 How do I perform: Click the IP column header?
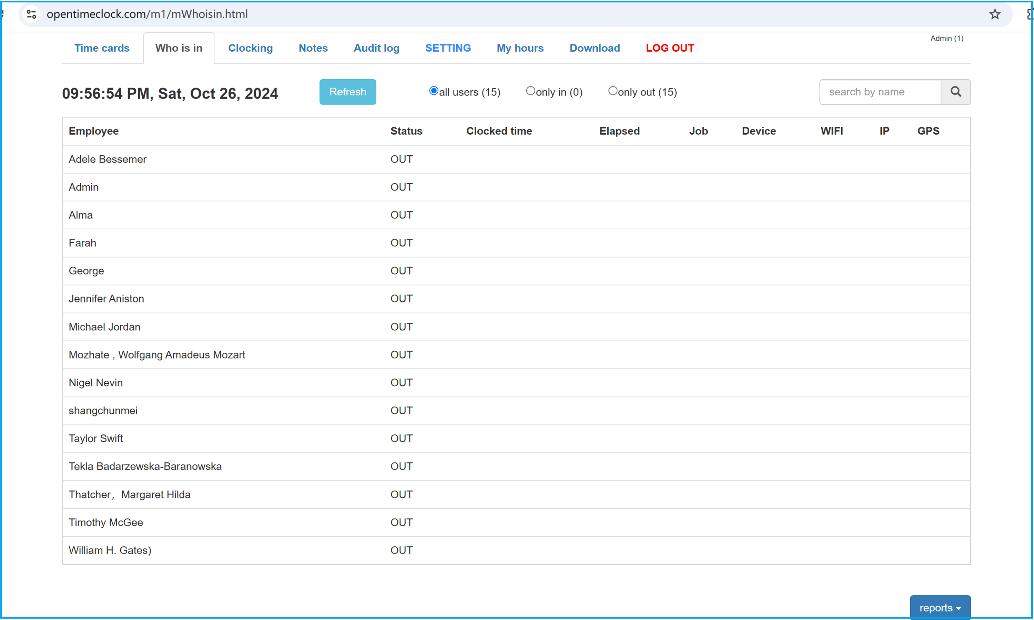click(x=884, y=131)
